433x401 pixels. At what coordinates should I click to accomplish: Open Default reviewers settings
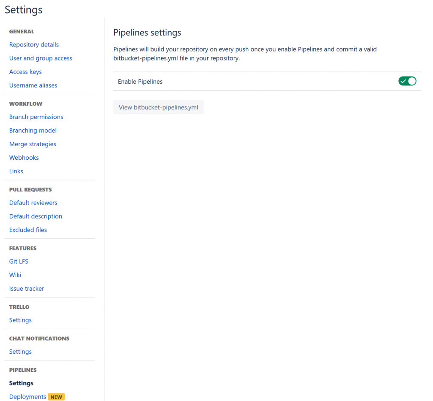coord(33,202)
